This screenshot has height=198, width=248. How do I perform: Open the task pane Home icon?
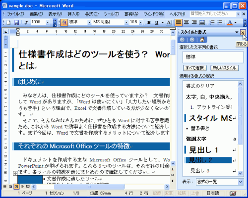(202, 40)
